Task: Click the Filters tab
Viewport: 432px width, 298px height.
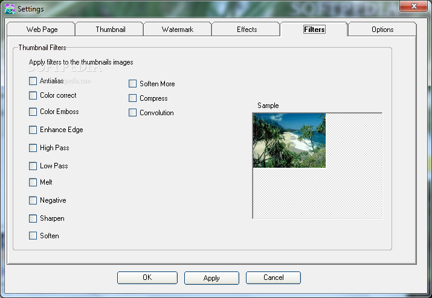Action: pyautogui.click(x=314, y=29)
